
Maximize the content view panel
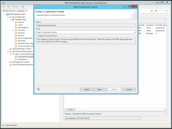coord(167,11)
